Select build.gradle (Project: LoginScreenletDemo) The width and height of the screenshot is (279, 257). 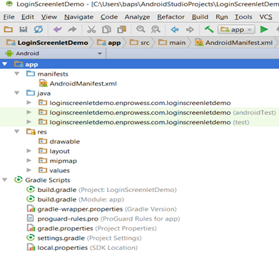point(101,190)
